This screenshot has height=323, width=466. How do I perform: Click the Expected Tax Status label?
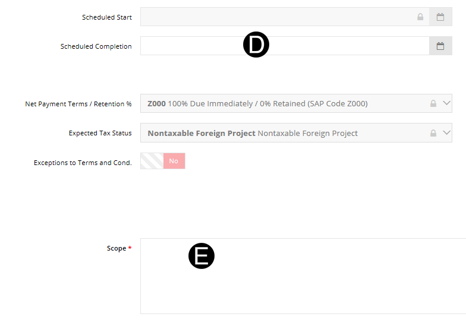[x=100, y=133]
